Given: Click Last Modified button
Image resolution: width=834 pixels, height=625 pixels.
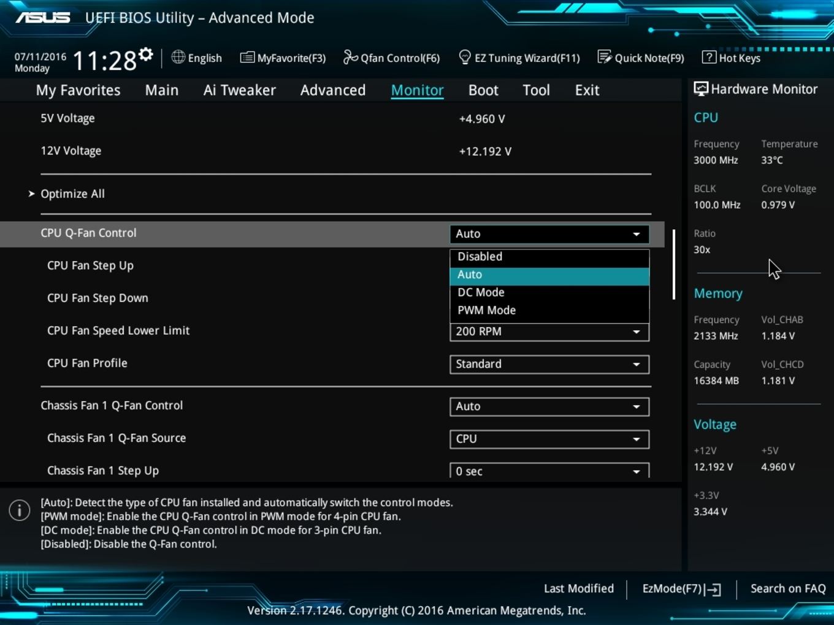Looking at the screenshot, I should click(x=578, y=588).
